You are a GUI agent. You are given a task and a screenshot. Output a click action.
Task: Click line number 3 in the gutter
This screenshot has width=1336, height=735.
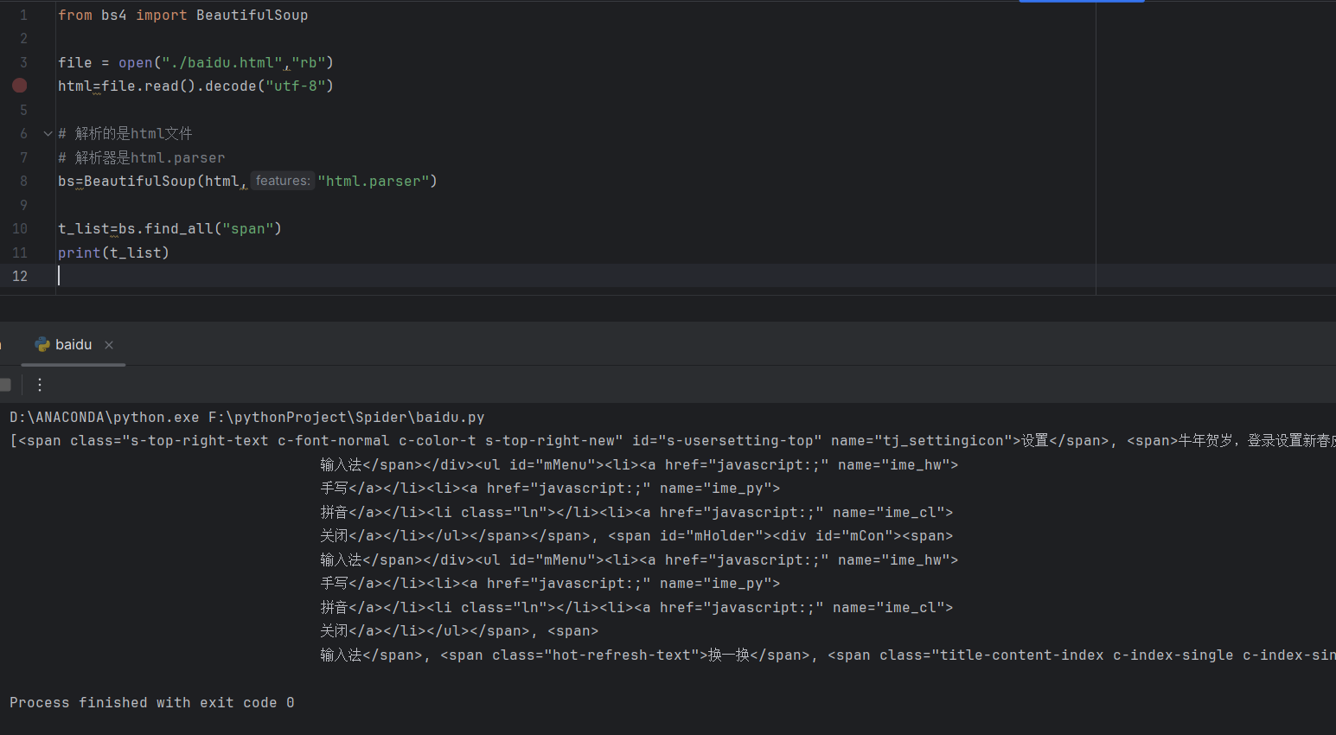pyautogui.click(x=23, y=62)
